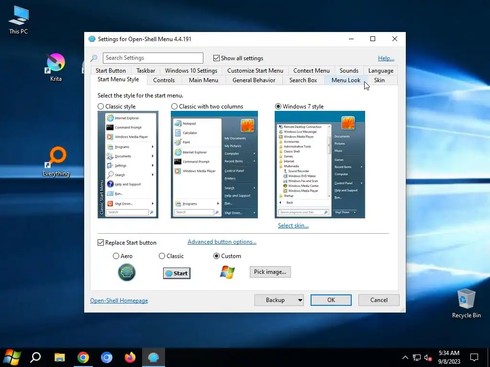Image resolution: width=490 pixels, height=367 pixels.
Task: Switch to the Controls tab
Action: tap(164, 80)
